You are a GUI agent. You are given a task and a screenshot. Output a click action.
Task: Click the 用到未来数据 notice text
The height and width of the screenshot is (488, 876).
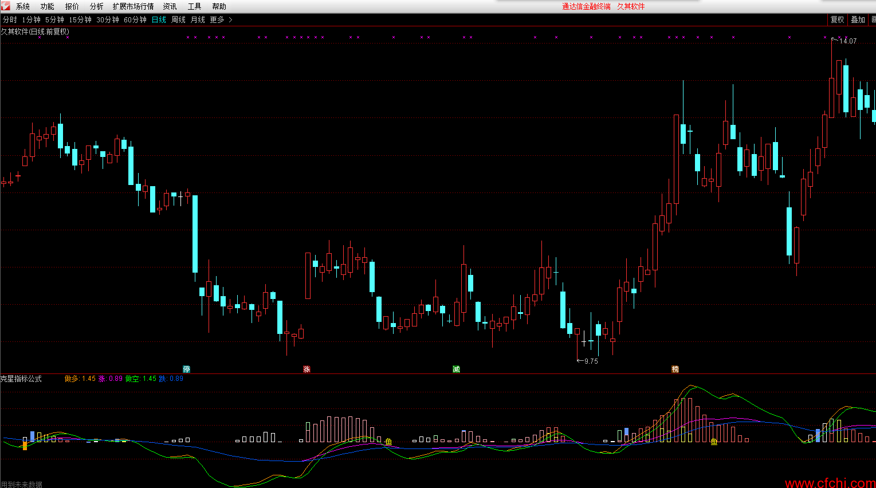point(22,484)
